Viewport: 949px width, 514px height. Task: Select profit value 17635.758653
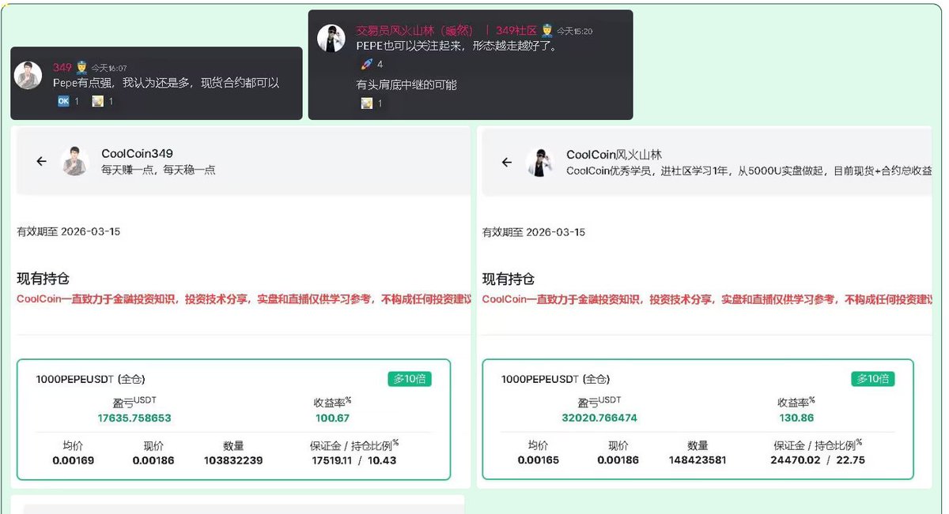click(134, 418)
